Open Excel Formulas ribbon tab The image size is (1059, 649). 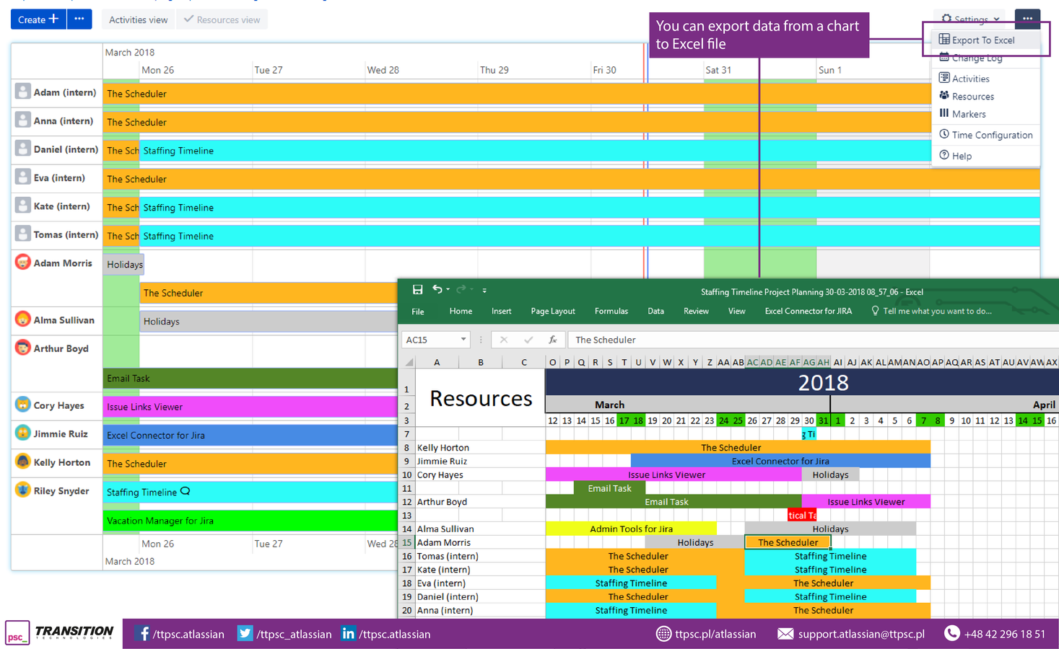pos(611,312)
